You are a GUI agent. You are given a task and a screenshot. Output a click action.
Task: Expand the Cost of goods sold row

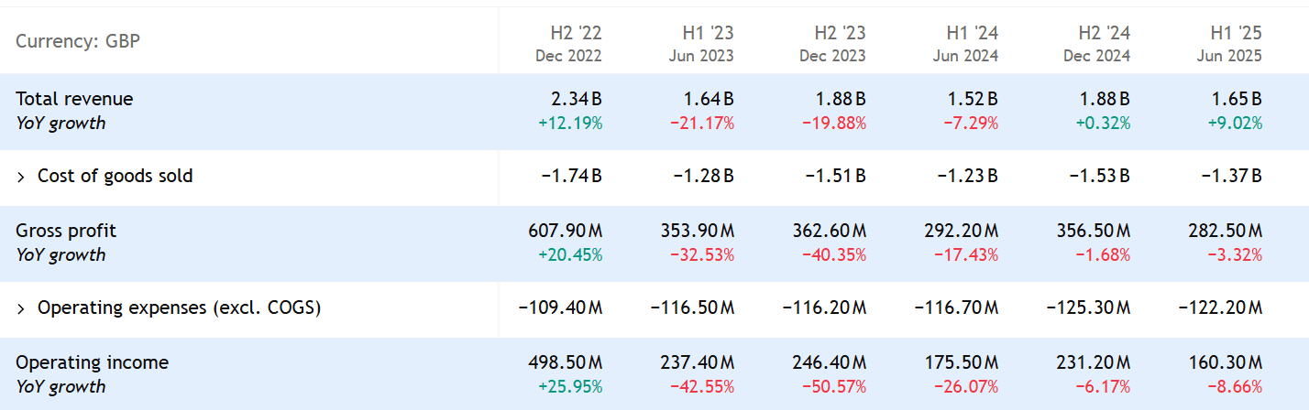pyautogui.click(x=21, y=177)
